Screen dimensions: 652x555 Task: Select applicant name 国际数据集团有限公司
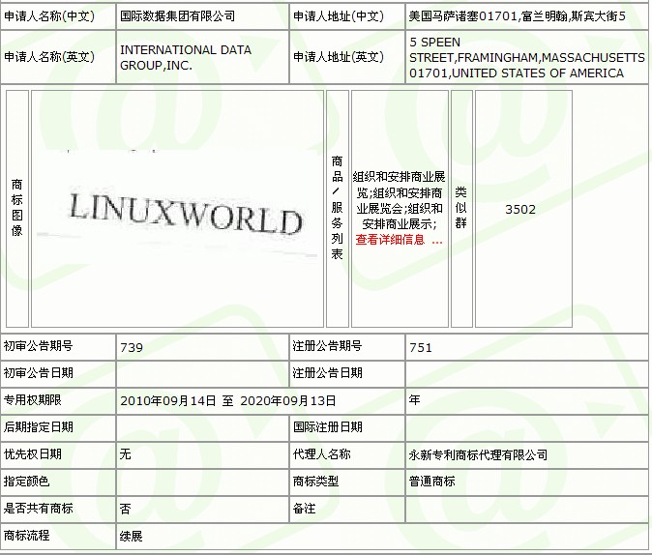(178, 16)
